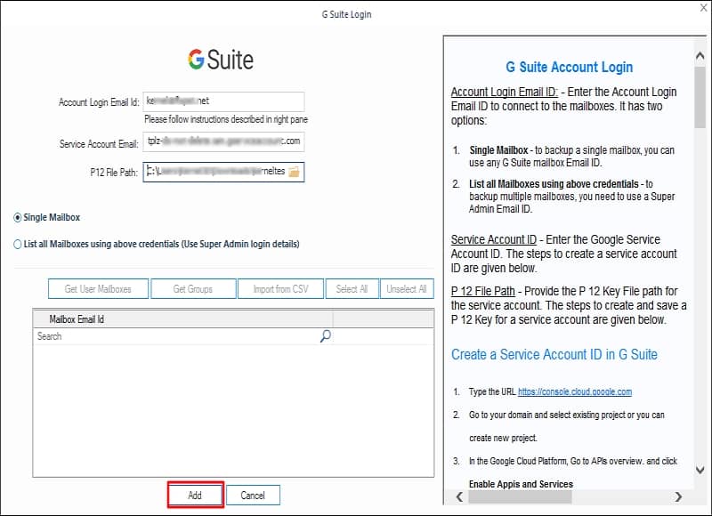
Task: Choose List all Mailboxes using above credentials
Action: coord(17,244)
